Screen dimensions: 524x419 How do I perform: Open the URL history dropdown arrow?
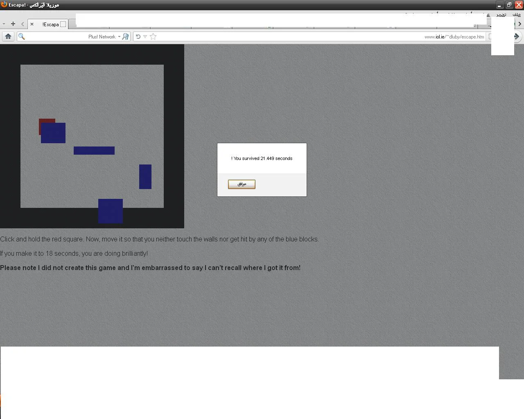click(145, 36)
